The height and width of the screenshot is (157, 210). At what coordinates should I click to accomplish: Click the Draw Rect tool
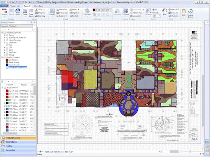pos(31,13)
